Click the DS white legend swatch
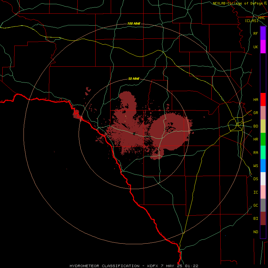Viewport: 268px width, 268px height. [x=263, y=179]
